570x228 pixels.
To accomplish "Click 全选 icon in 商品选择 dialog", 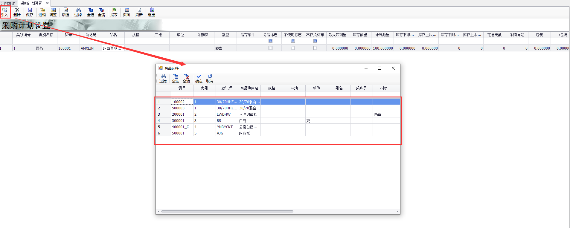I will [x=176, y=79].
